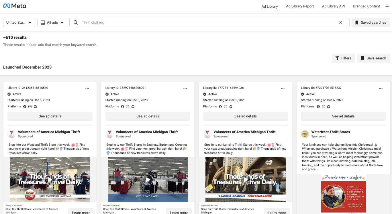Open Volunteers of America page on Lansing ad

point(244,132)
